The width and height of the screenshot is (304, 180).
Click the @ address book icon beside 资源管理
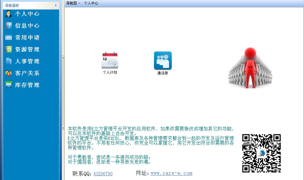tap(9, 49)
